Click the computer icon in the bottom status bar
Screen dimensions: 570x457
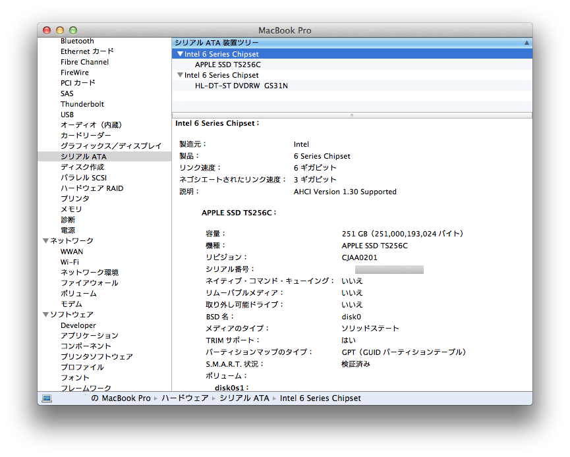point(48,398)
